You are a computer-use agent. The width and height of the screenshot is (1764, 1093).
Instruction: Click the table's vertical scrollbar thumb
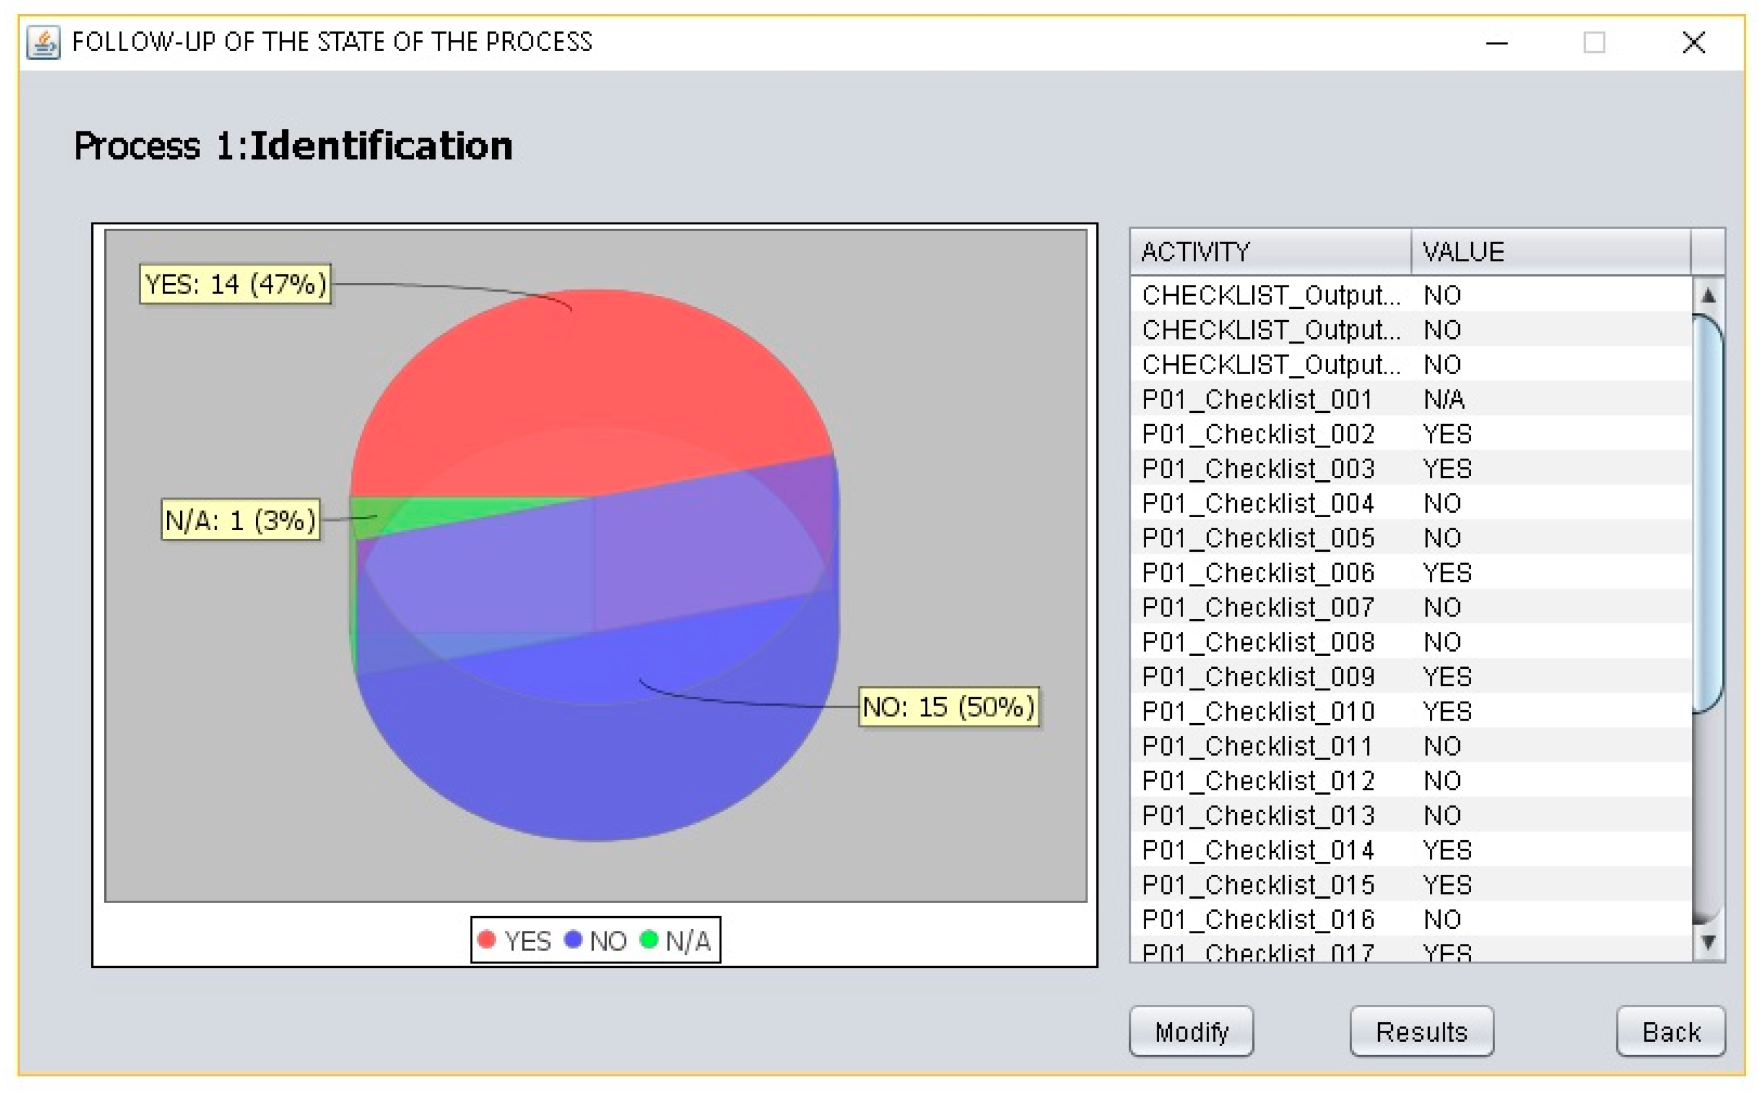point(1709,514)
